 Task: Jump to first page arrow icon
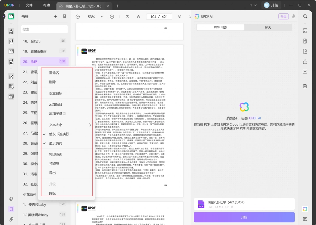pos(127,17)
